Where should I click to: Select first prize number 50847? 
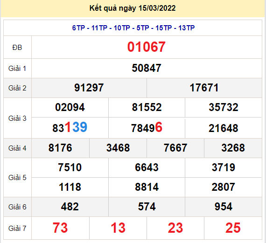(x=147, y=68)
